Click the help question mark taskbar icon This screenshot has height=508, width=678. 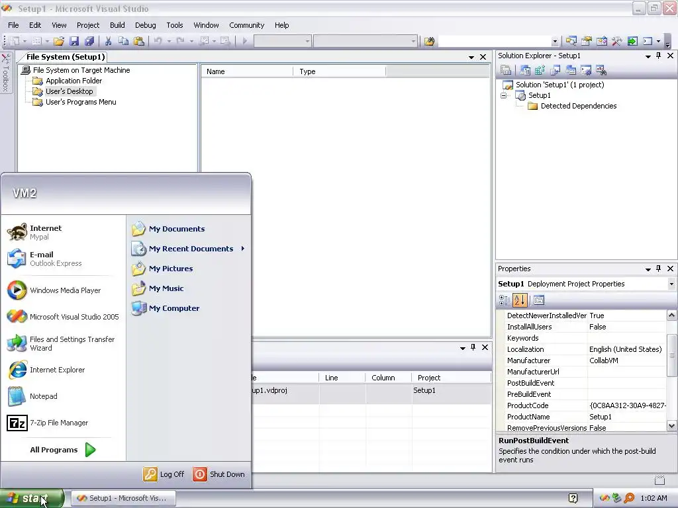click(573, 498)
